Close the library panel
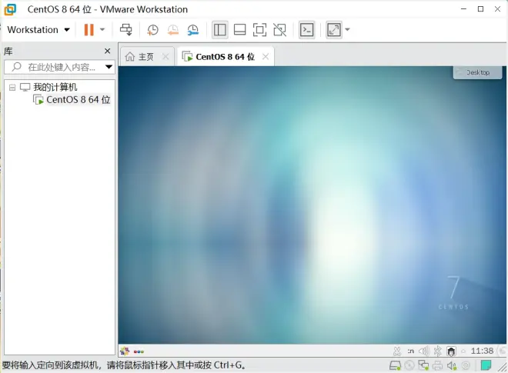 (108, 51)
